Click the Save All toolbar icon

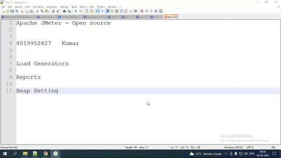[17, 11]
